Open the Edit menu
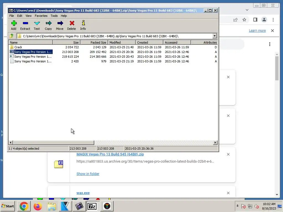283x212 pixels. [20, 16]
